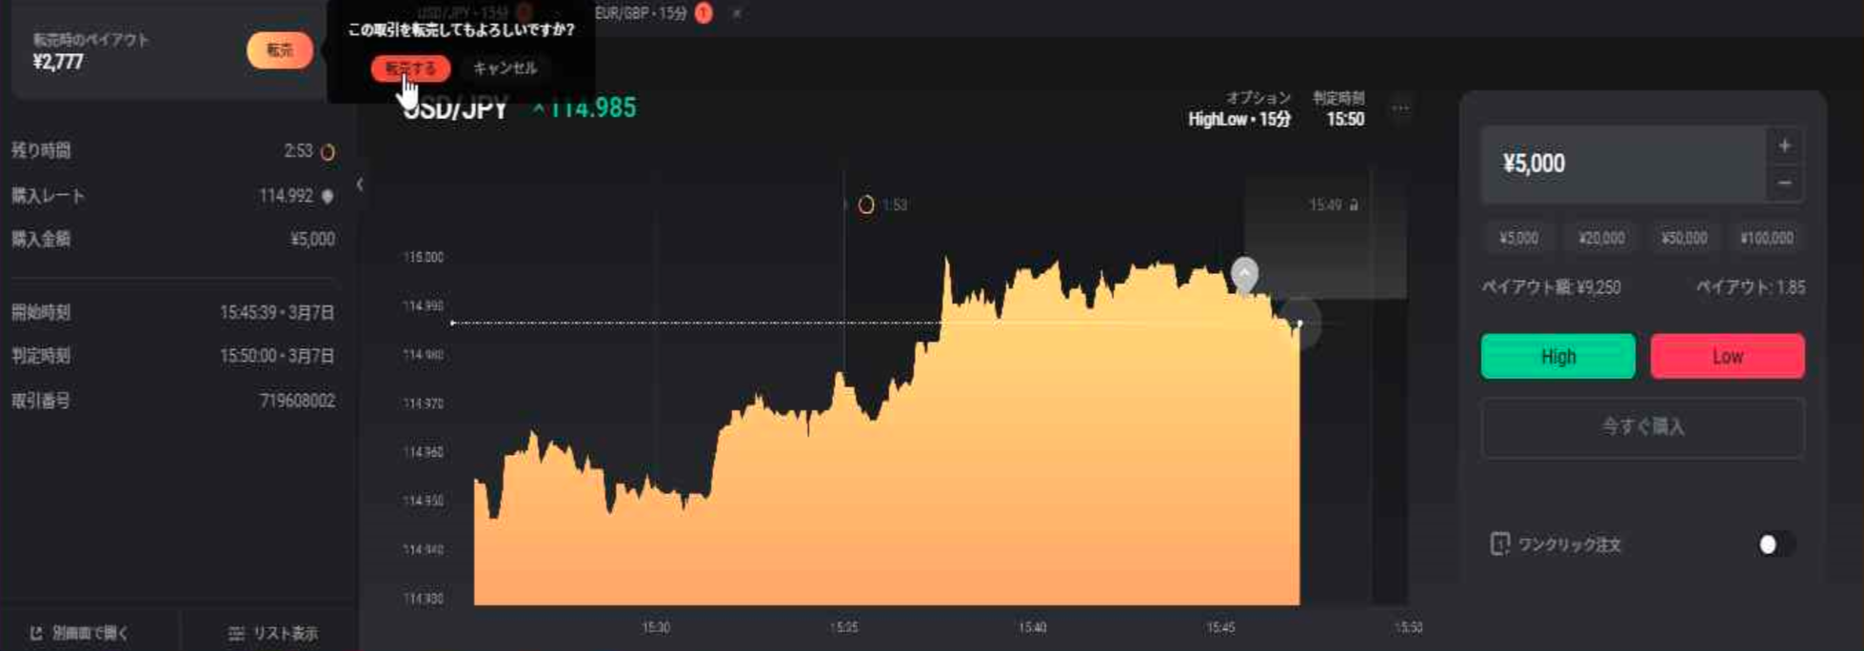
Task: Click the one-click order phone icon
Action: click(x=1499, y=544)
